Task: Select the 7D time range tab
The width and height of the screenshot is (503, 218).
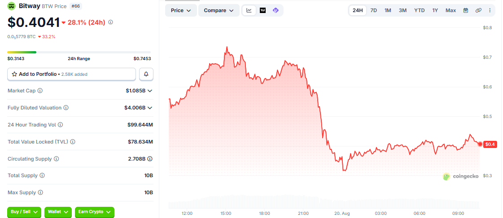Action: [374, 10]
